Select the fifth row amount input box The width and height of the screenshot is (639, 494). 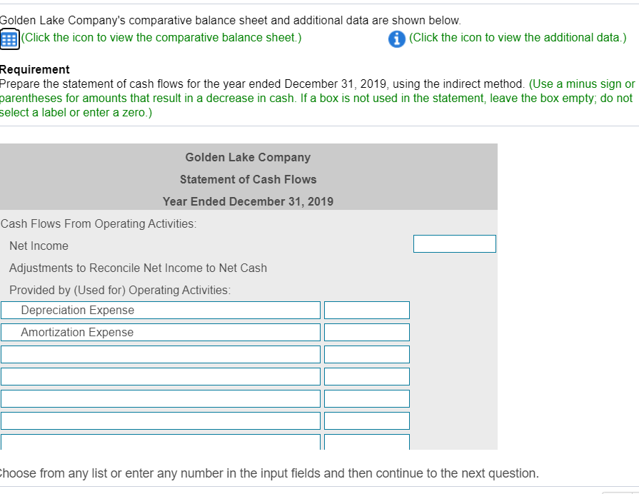(367, 398)
